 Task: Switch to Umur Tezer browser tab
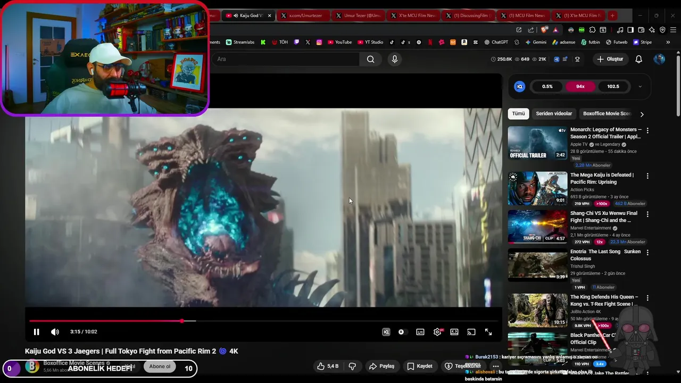pyautogui.click(x=358, y=15)
